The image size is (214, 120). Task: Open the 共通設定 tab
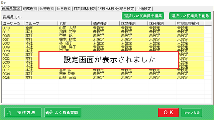144,9
